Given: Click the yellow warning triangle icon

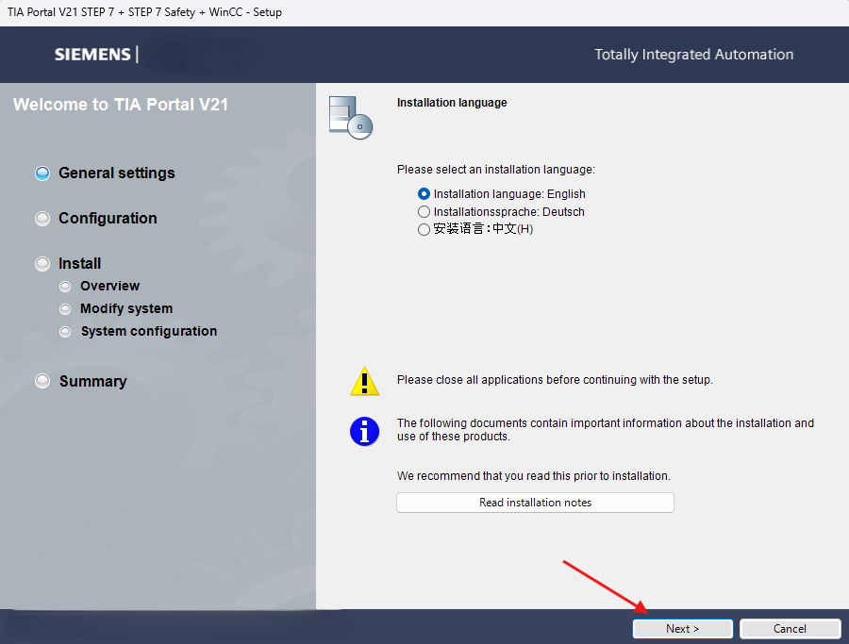Looking at the screenshot, I should tap(364, 381).
